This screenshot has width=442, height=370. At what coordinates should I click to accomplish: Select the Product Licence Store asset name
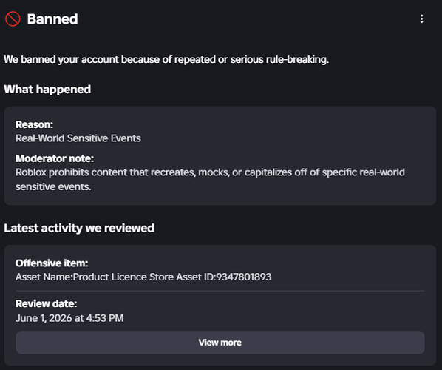click(123, 277)
